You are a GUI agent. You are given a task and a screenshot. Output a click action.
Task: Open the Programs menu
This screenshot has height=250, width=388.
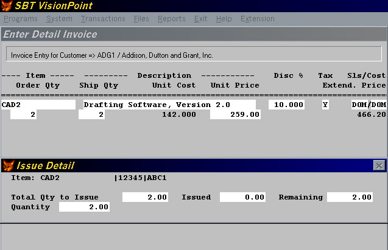pos(21,19)
